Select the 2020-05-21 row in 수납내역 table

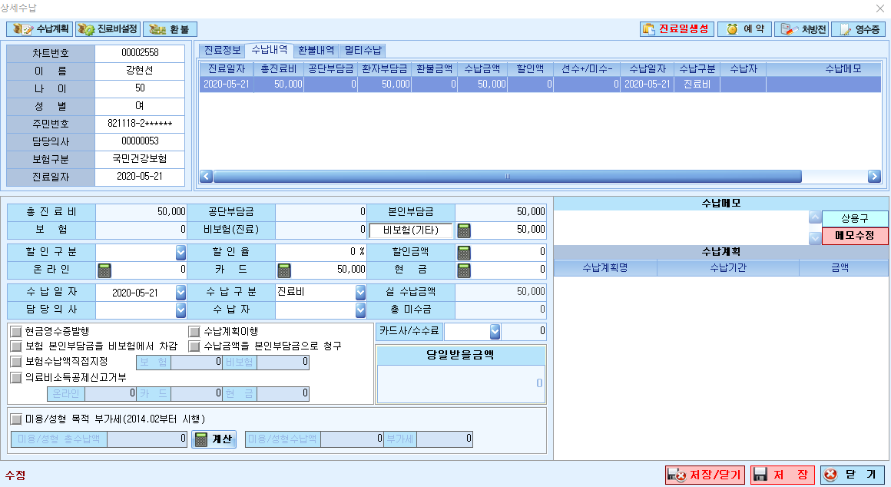540,84
